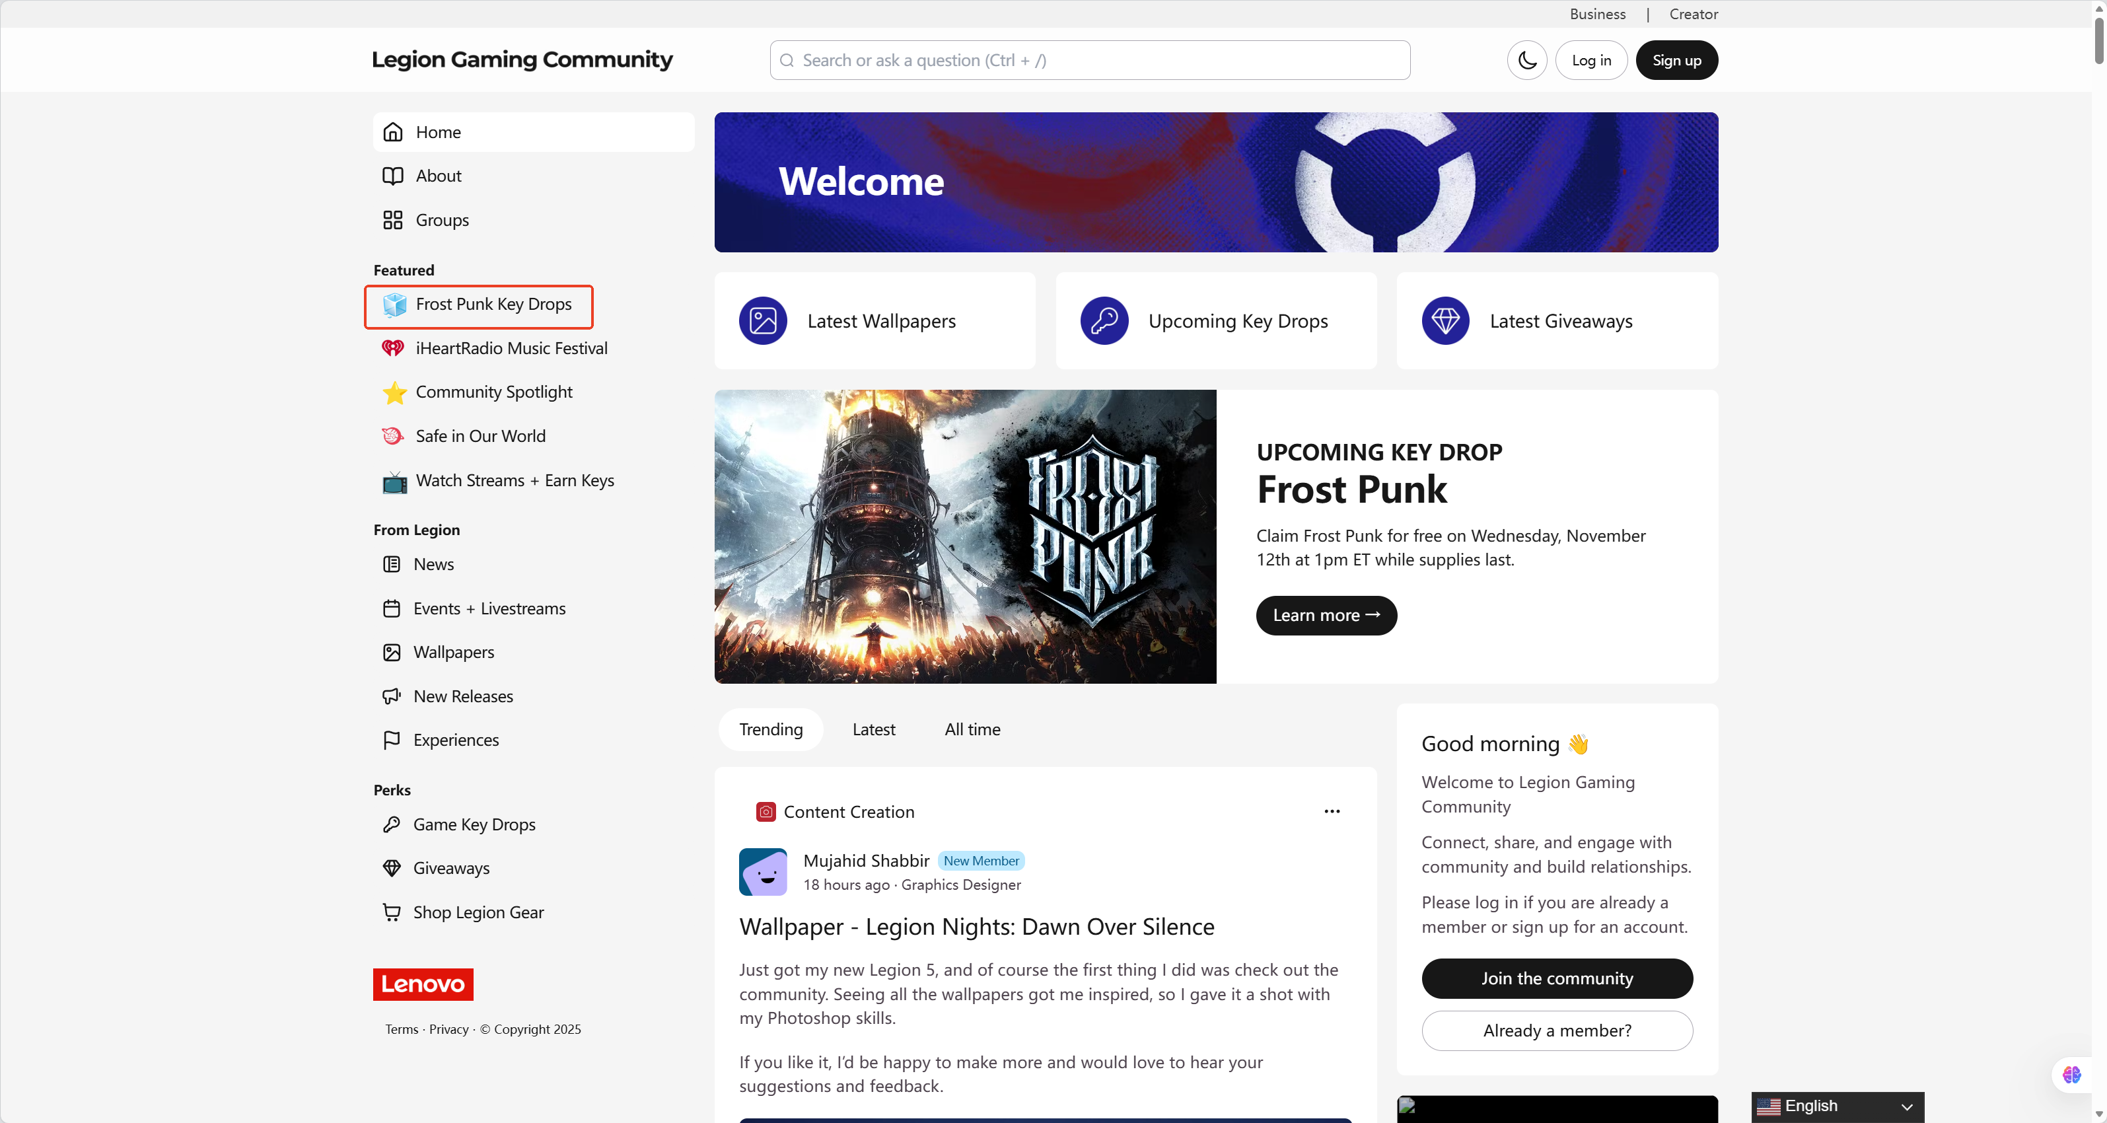Click the Sign up button
Screen dimensions: 2107x1123
[1676, 61]
